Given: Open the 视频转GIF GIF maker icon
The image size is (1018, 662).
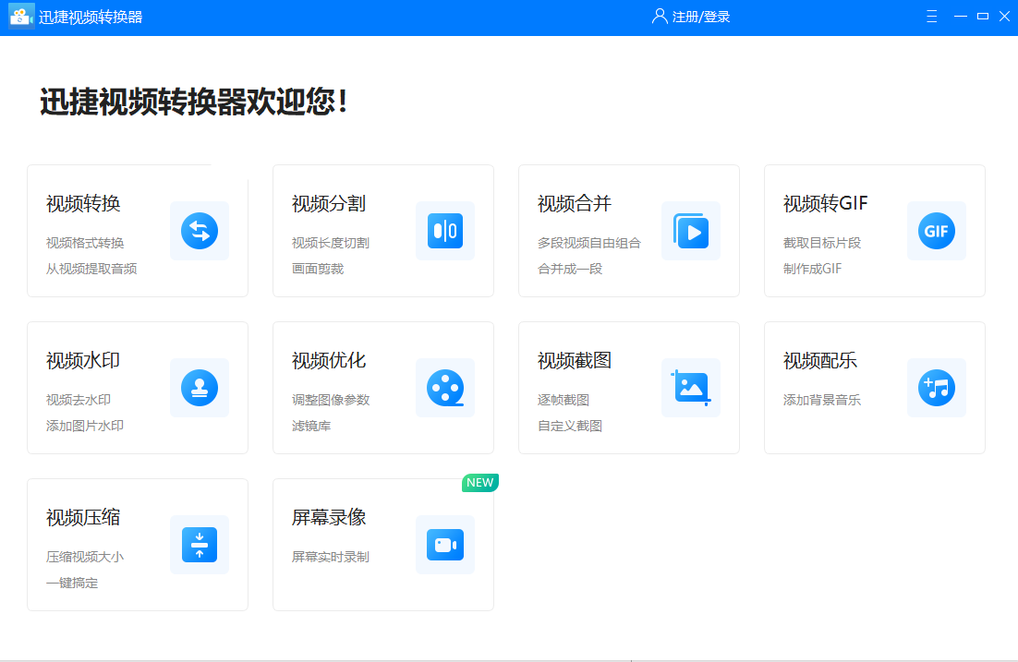Looking at the screenshot, I should click(937, 231).
